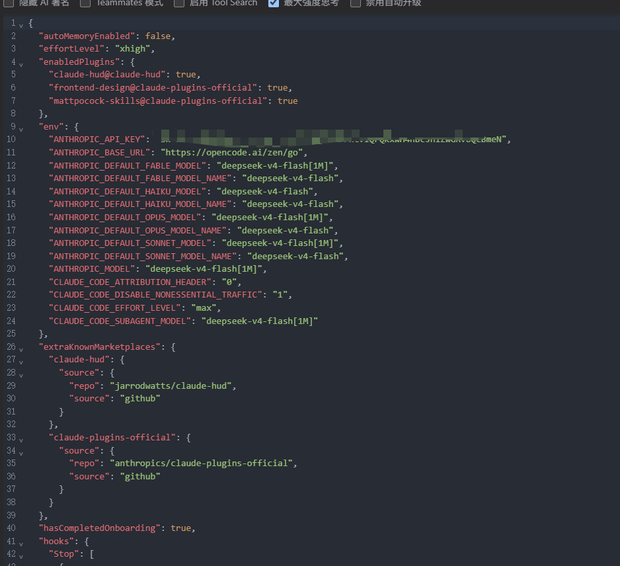Screen dimensions: 620x566
Task: Click the ANTHROPIC_DEFAULT_HAIKU_MODEL_NAME key
Action: coord(140,204)
